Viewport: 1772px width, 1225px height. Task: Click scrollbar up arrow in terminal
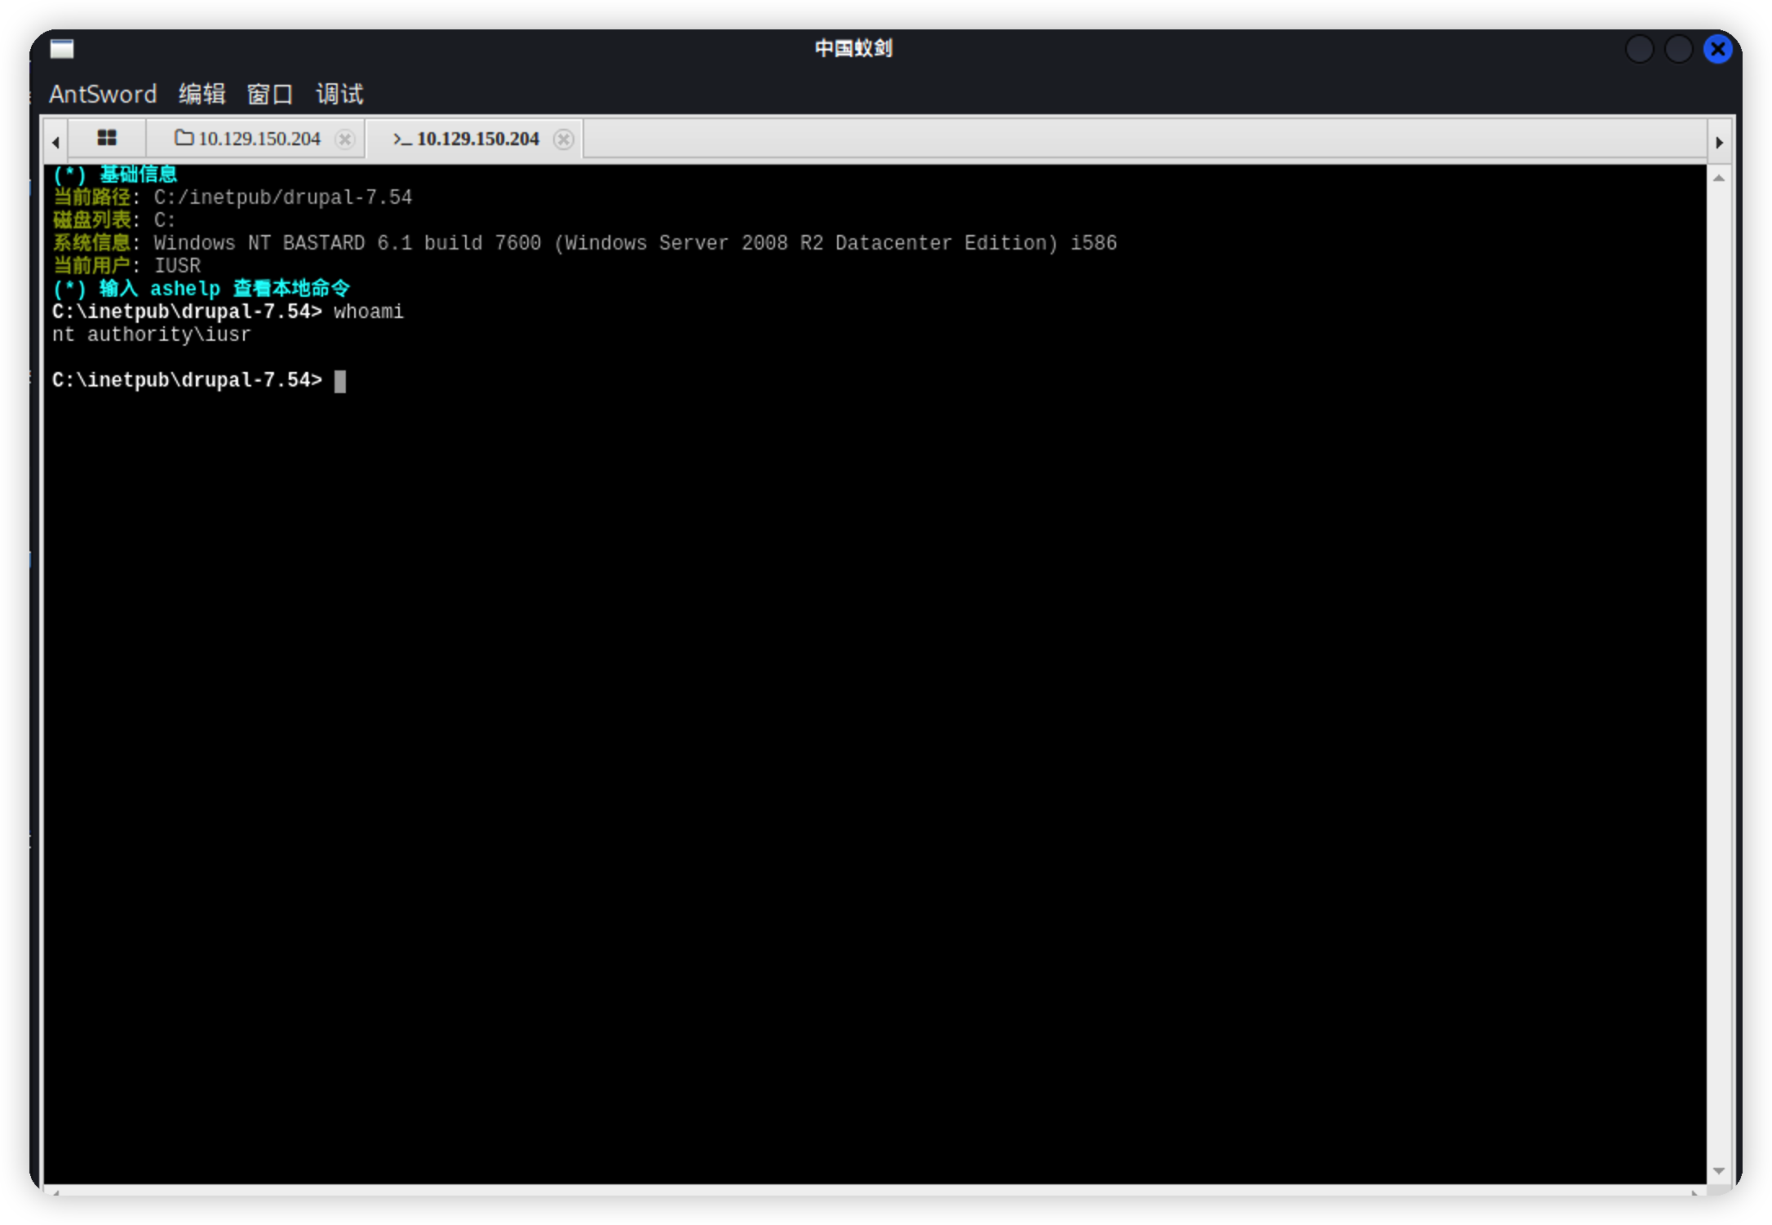(x=1719, y=178)
